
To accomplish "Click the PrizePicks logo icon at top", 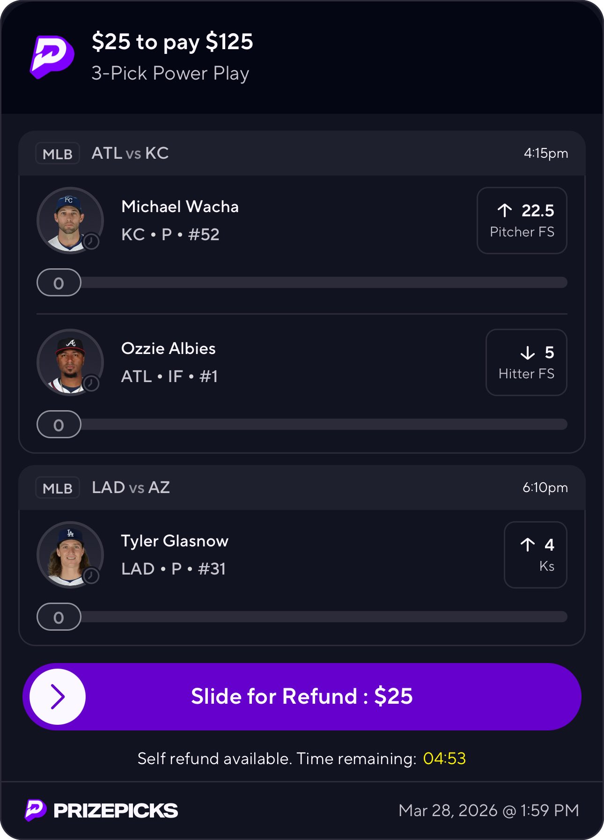I will [52, 57].
